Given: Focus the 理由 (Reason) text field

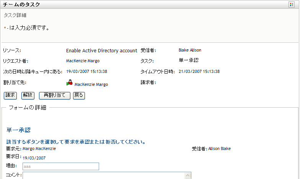Looking at the screenshot, I should pos(61,166).
